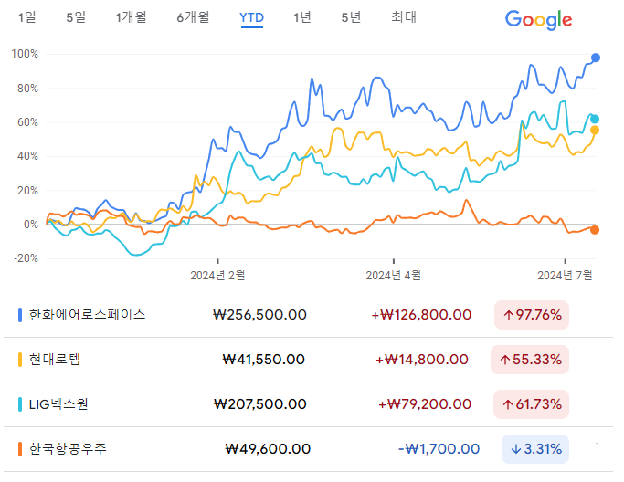Click the Google logo
The width and height of the screenshot is (624, 482).
538,20
